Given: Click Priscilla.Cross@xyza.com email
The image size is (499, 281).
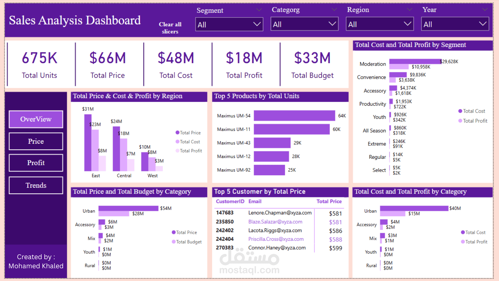Looking at the screenshot, I should click(276, 239).
